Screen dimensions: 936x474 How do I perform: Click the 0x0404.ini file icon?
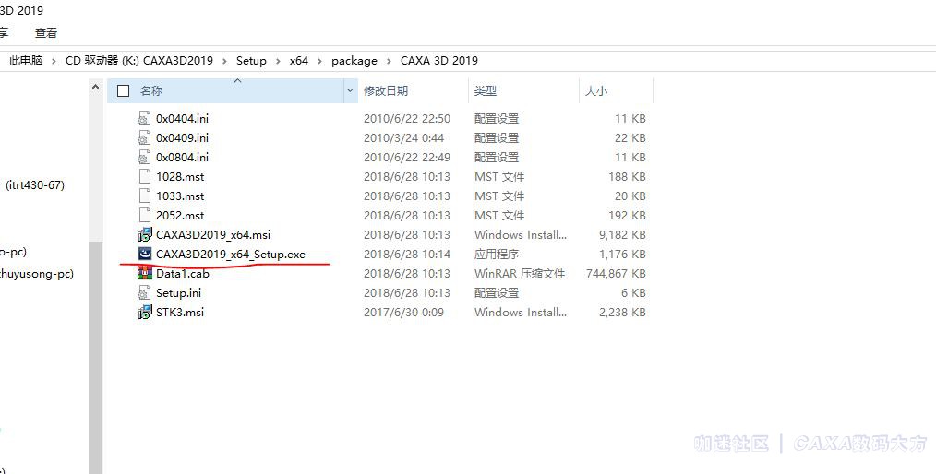[144, 119]
